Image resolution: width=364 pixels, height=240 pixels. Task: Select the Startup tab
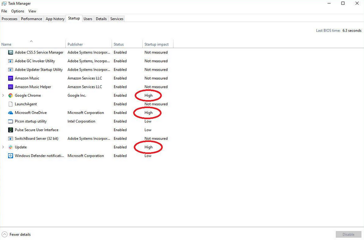(74, 18)
